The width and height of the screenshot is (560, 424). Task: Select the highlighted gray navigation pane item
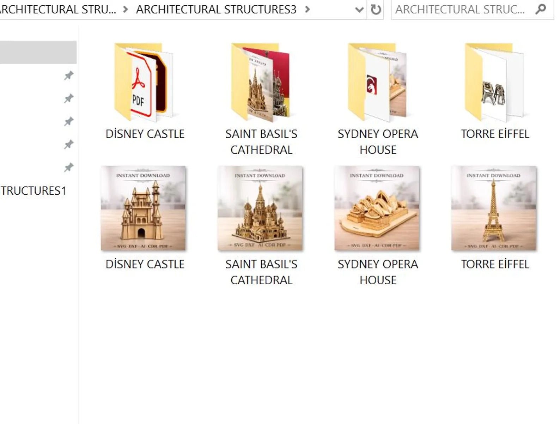click(x=38, y=52)
